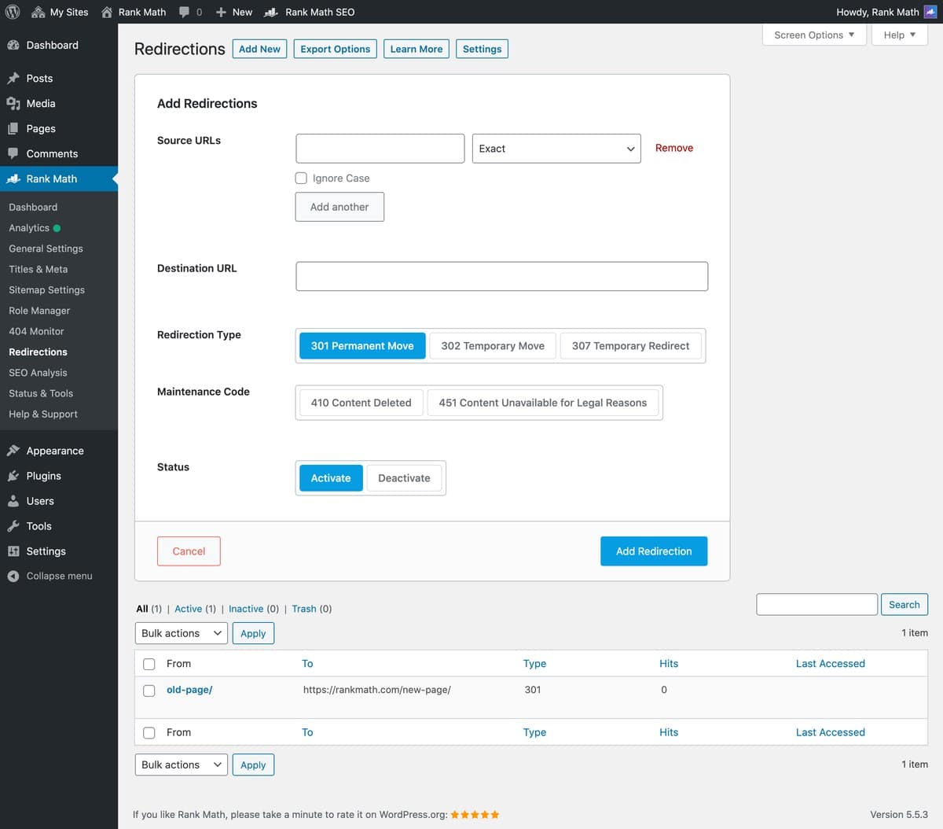The height and width of the screenshot is (829, 943).
Task: Open Status & Tools submenu
Action: pos(41,393)
